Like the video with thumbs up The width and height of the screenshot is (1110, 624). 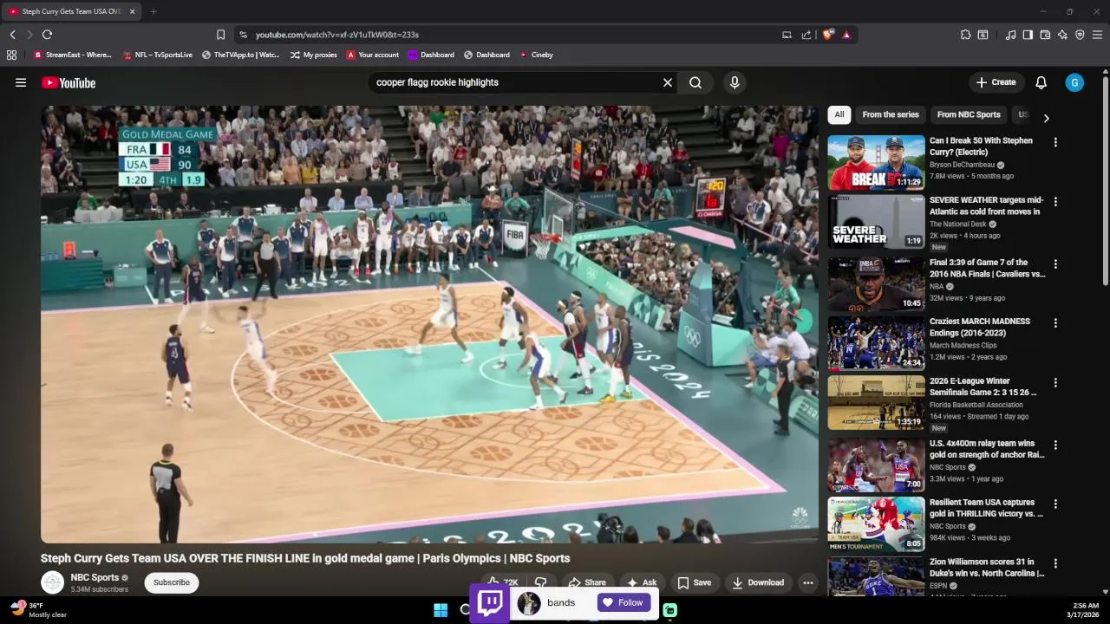tap(501, 582)
